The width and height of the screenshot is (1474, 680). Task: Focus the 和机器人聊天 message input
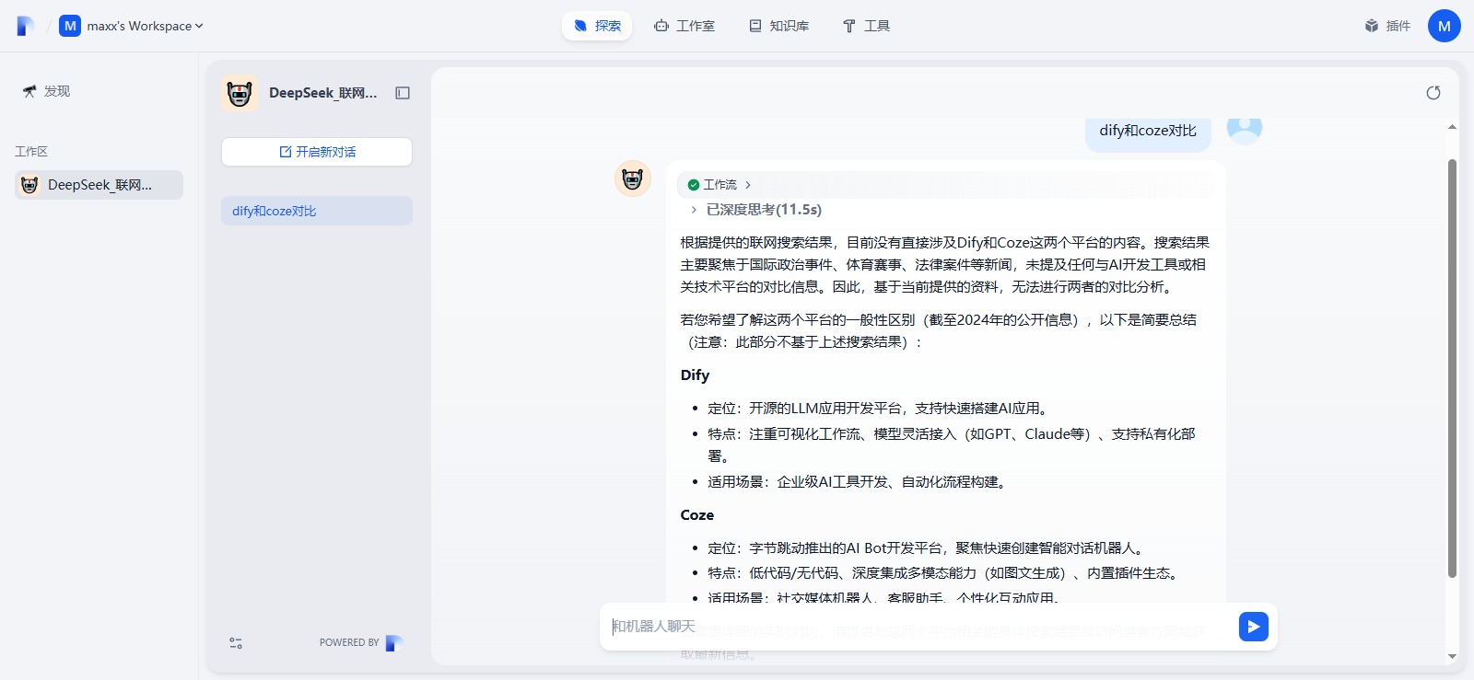[921, 627]
